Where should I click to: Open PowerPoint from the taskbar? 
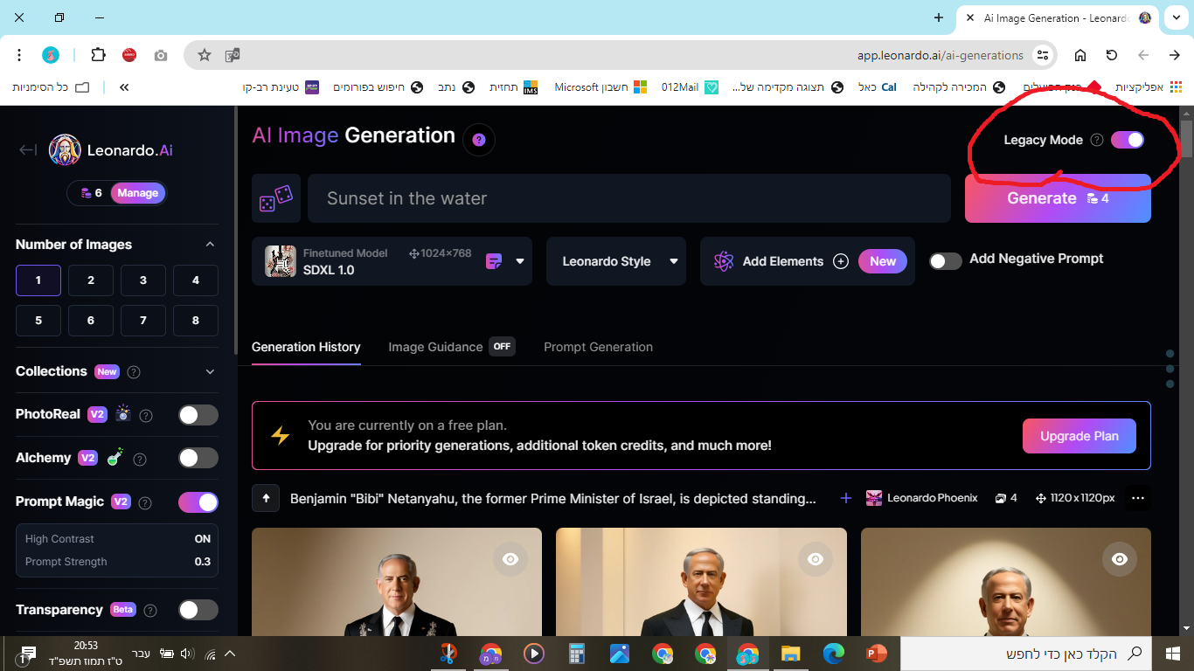[x=875, y=653]
